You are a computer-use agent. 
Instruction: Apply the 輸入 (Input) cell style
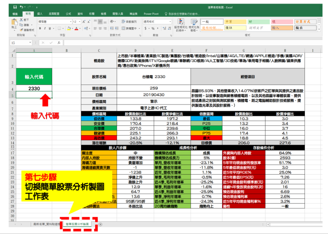coord(282,28)
